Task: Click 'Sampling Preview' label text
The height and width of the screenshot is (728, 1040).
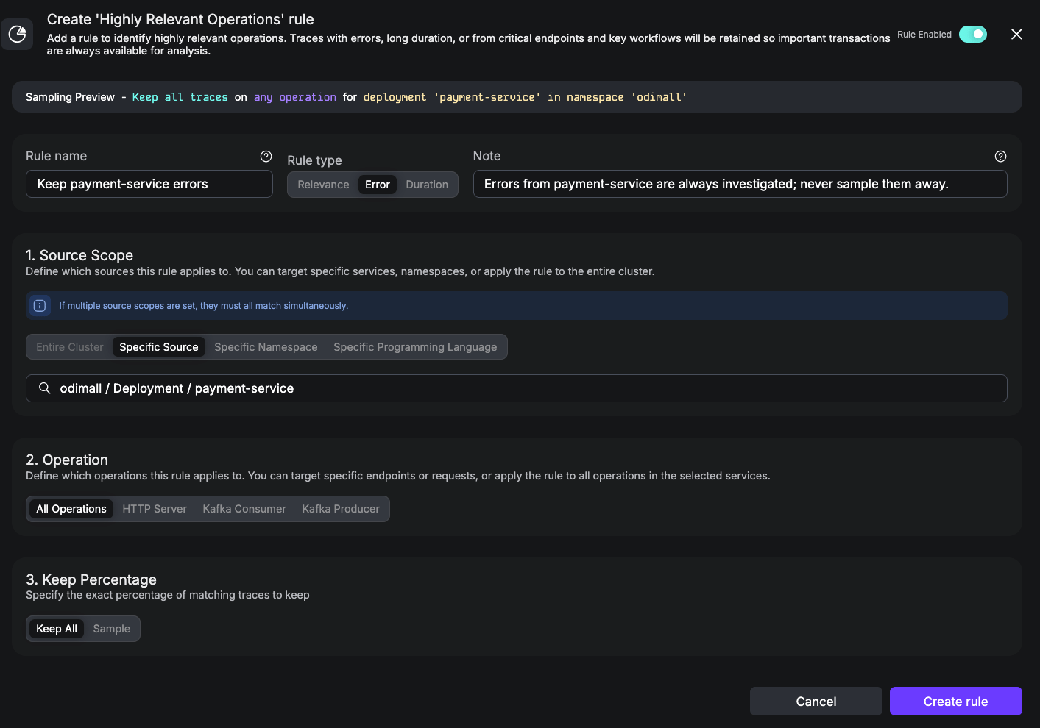Action: point(71,97)
